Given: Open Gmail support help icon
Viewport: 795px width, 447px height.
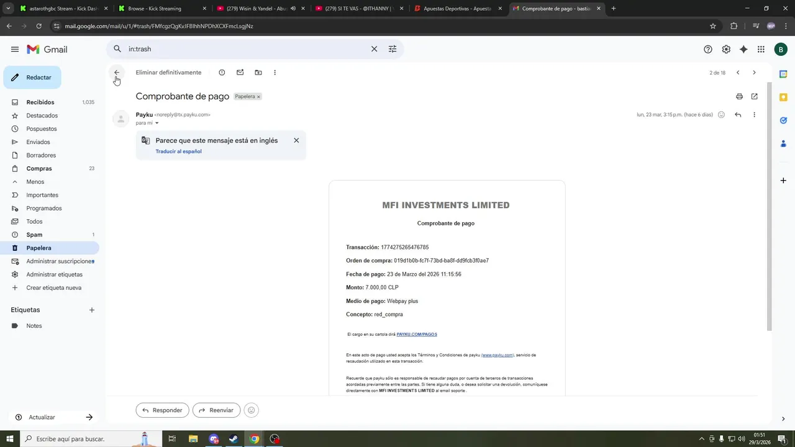Looking at the screenshot, I should point(708,49).
